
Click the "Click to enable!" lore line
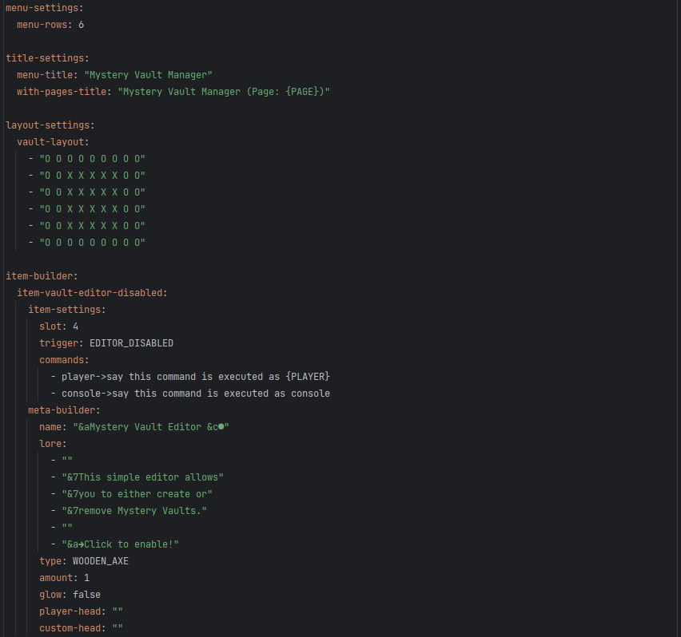(x=120, y=544)
